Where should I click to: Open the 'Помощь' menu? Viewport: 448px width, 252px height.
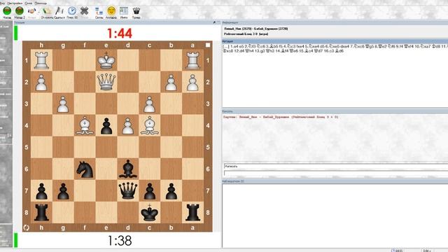click(x=41, y=3)
